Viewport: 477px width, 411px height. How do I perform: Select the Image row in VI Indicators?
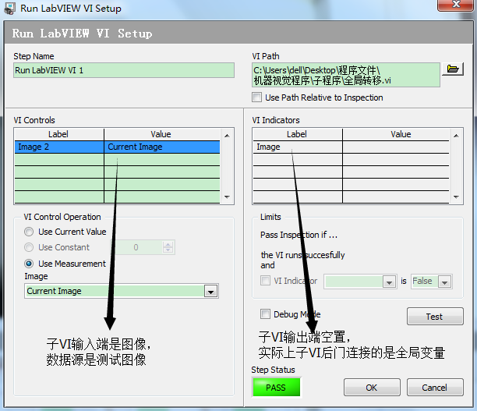tap(297, 147)
